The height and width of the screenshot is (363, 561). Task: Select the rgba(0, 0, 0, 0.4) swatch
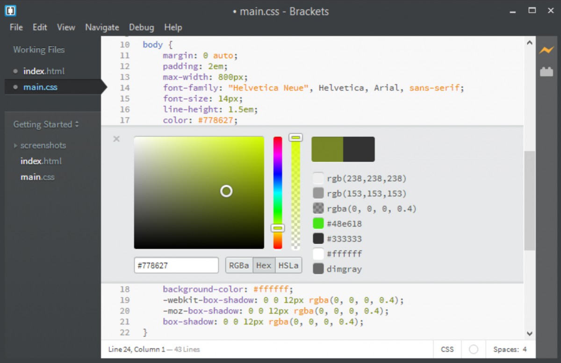[x=318, y=208]
